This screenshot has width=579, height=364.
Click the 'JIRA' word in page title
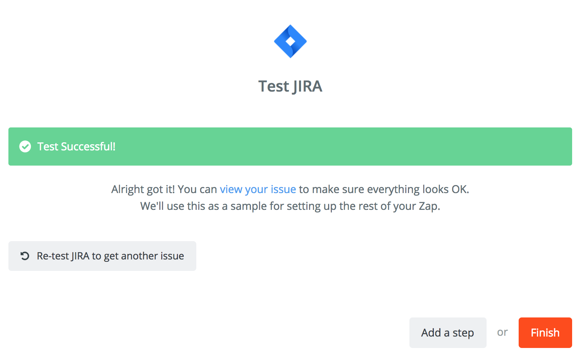pyautogui.click(x=307, y=87)
